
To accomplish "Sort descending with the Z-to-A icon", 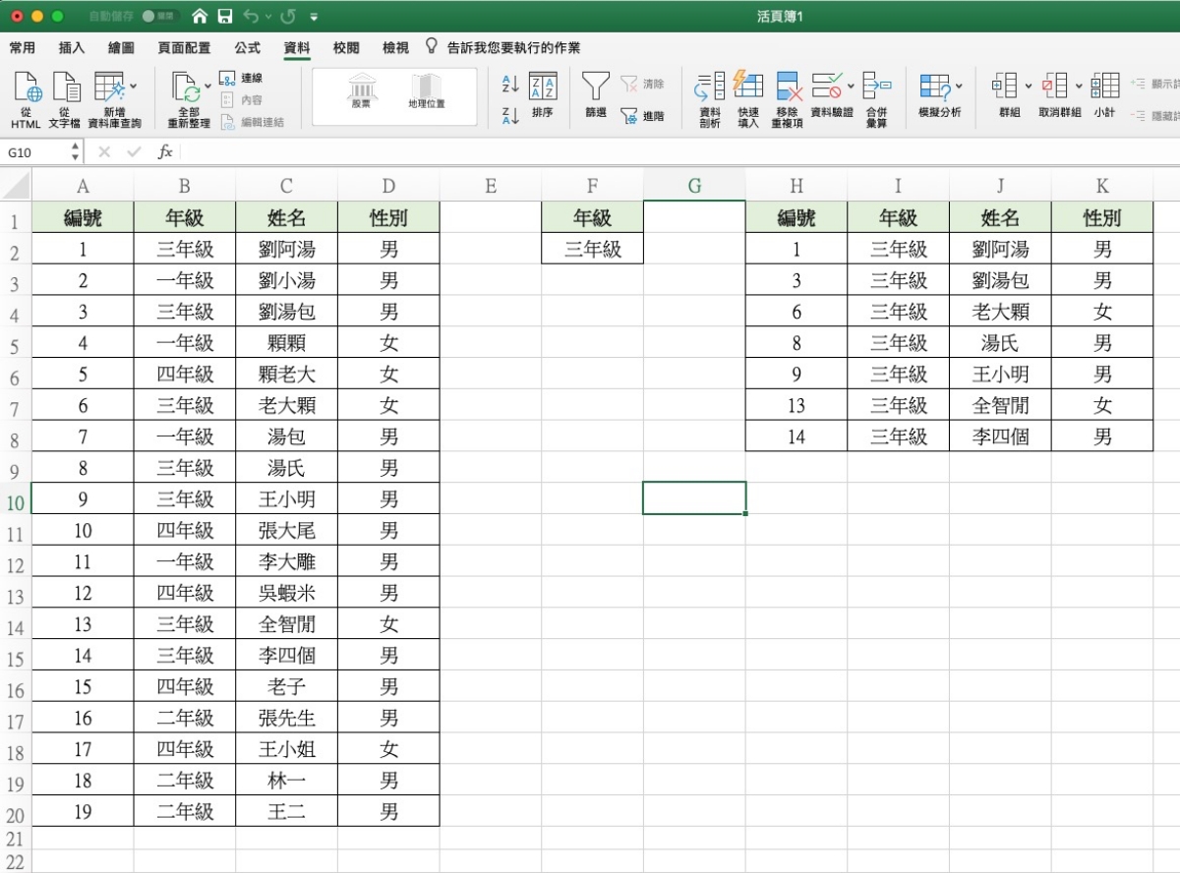I will (x=510, y=115).
